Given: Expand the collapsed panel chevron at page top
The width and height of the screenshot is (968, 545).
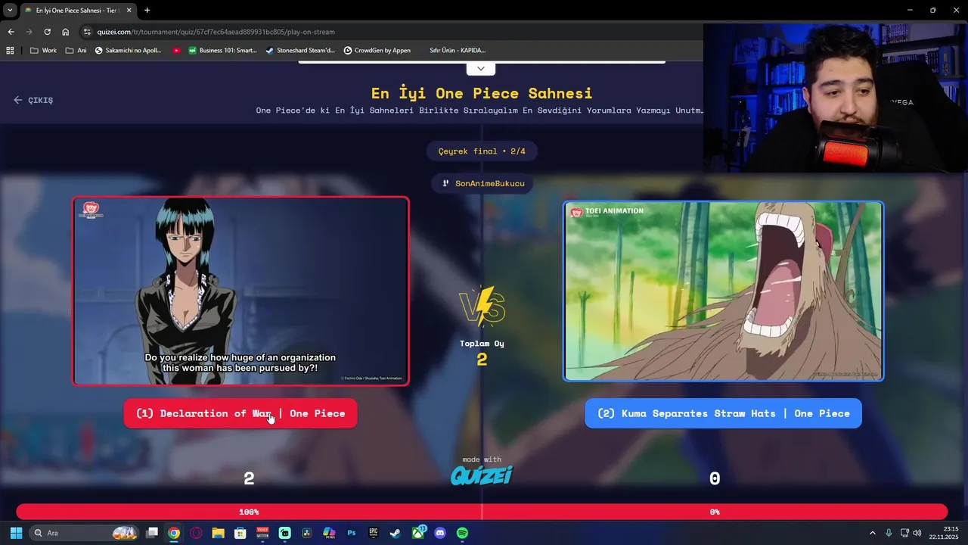Looking at the screenshot, I should coord(481,69).
